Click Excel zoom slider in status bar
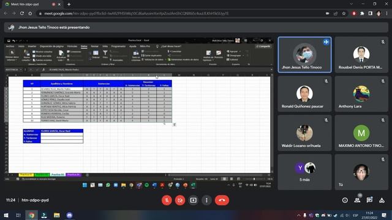This screenshot has width=392, height=220. pos(254,179)
